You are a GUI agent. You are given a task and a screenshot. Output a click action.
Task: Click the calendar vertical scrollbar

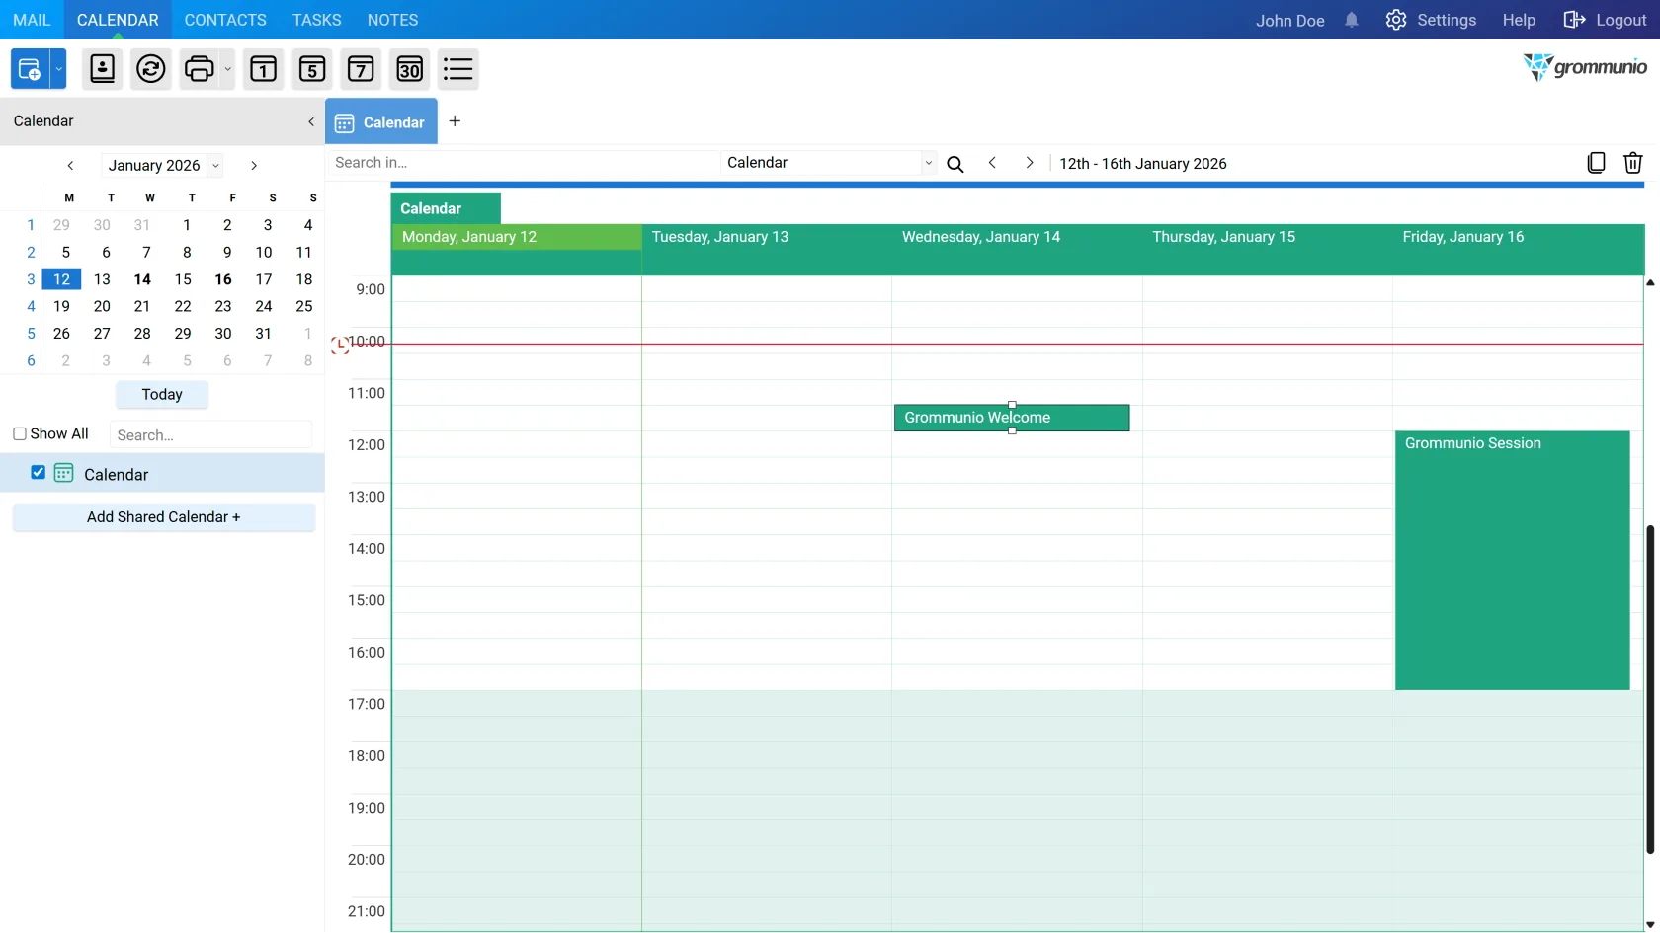click(x=1650, y=689)
